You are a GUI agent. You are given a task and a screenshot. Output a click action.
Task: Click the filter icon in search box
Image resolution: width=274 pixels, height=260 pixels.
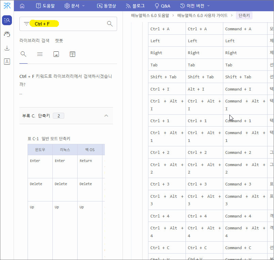(27, 24)
